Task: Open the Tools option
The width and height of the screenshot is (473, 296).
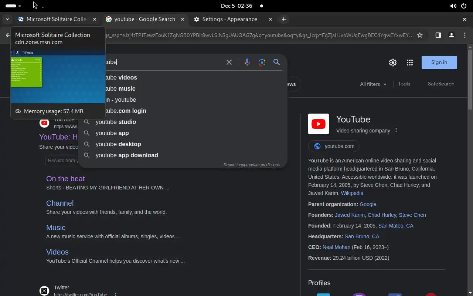Action: pyautogui.click(x=404, y=84)
